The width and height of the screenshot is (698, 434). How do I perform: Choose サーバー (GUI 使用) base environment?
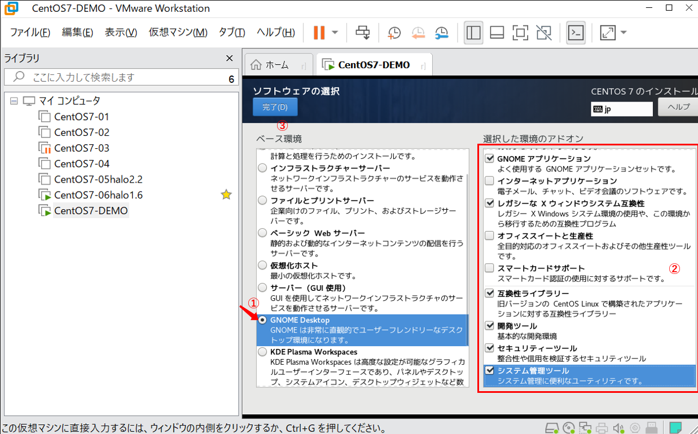click(262, 287)
